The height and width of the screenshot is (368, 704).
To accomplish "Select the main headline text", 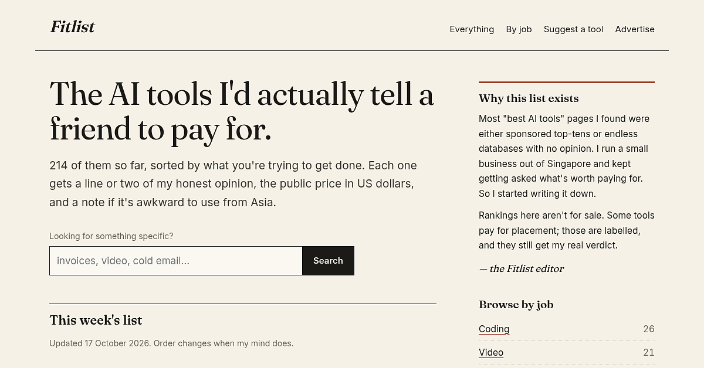I will (242, 111).
